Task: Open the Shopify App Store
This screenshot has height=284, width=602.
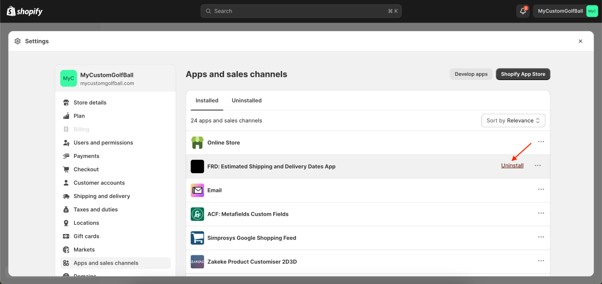Action: pyautogui.click(x=523, y=74)
